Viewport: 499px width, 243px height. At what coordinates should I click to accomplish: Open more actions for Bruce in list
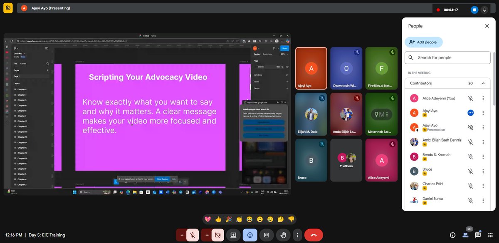tap(483, 171)
